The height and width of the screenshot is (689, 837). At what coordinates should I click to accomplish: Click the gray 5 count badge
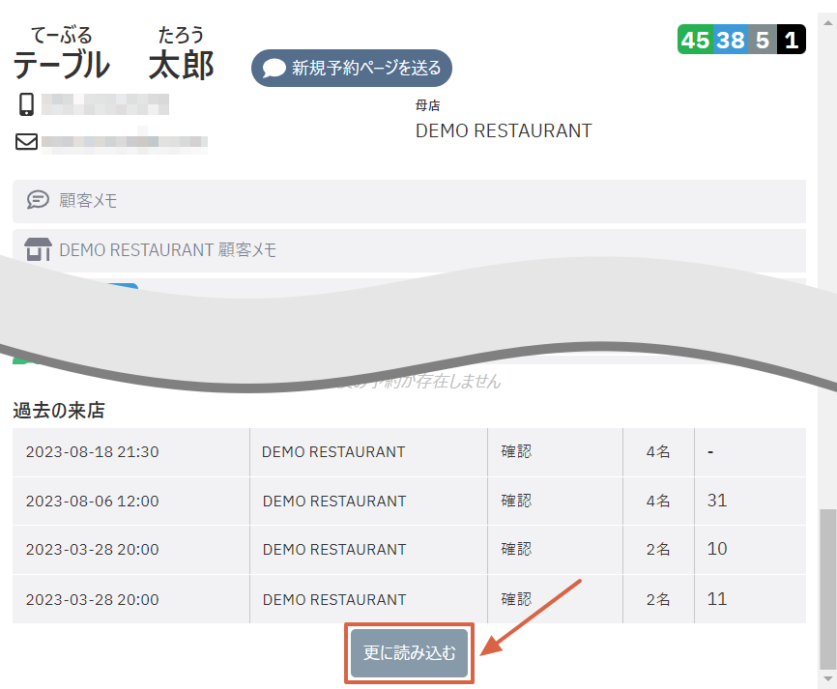(x=763, y=40)
